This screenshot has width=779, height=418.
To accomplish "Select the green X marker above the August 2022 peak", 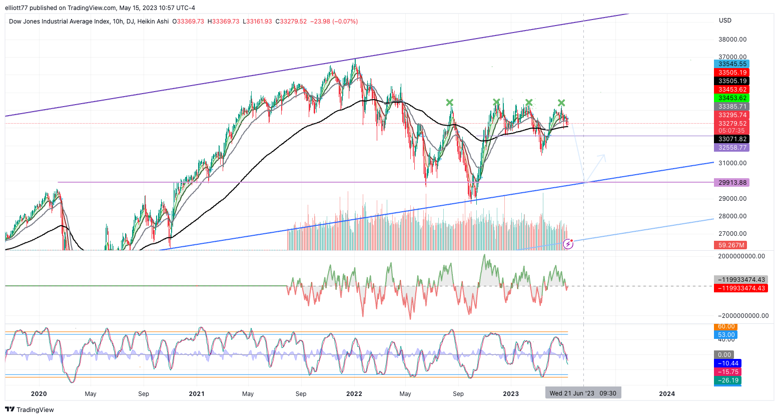I will coord(450,103).
